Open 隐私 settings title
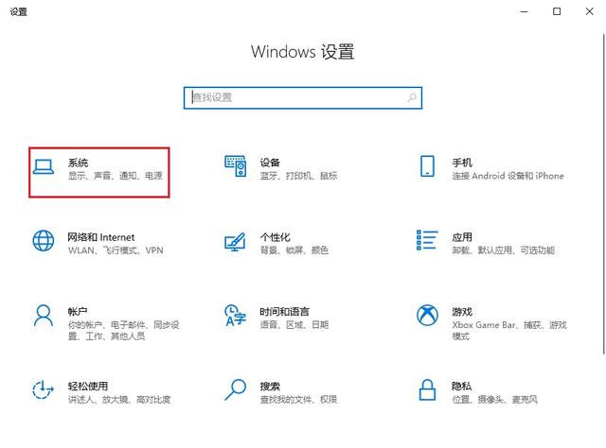 click(x=461, y=386)
